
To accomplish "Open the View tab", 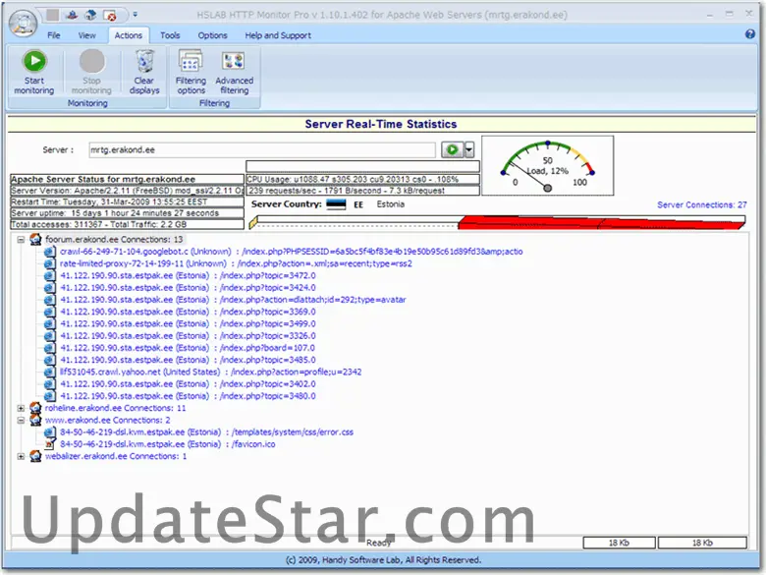I will (87, 35).
